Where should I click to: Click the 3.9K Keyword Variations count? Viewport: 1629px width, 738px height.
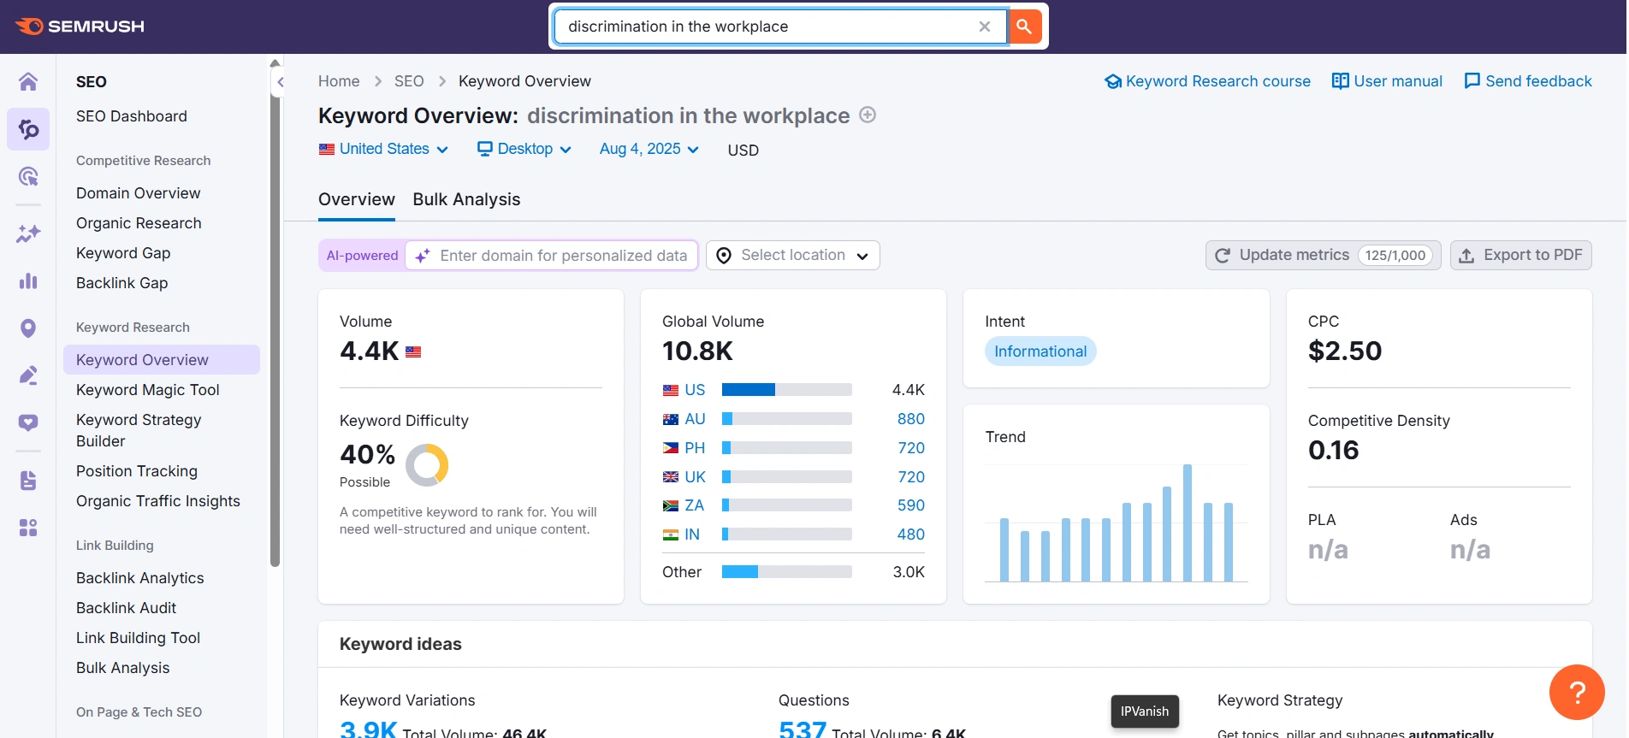click(x=368, y=729)
